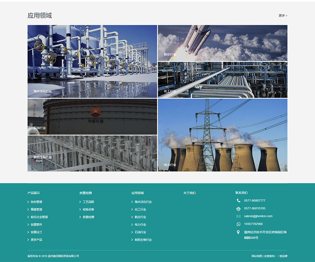Image resolution: width=315 pixels, height=262 pixels.
Task: Go to 钛镍法兰 product link
Action: 37,232
